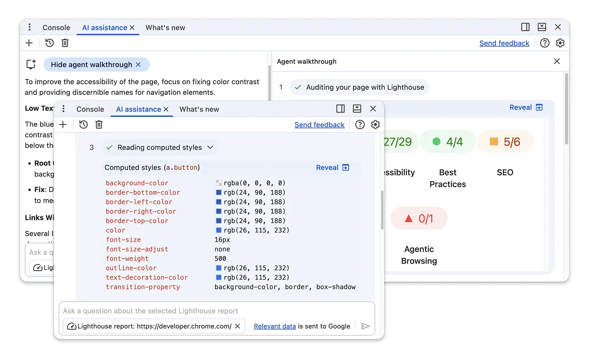Select AI assistance tab in back panel
The image size is (590, 358).
click(104, 28)
